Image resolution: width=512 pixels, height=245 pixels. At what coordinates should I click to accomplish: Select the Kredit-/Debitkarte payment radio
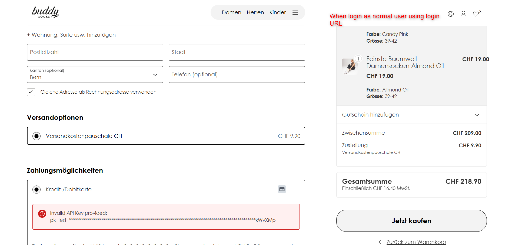36,189
